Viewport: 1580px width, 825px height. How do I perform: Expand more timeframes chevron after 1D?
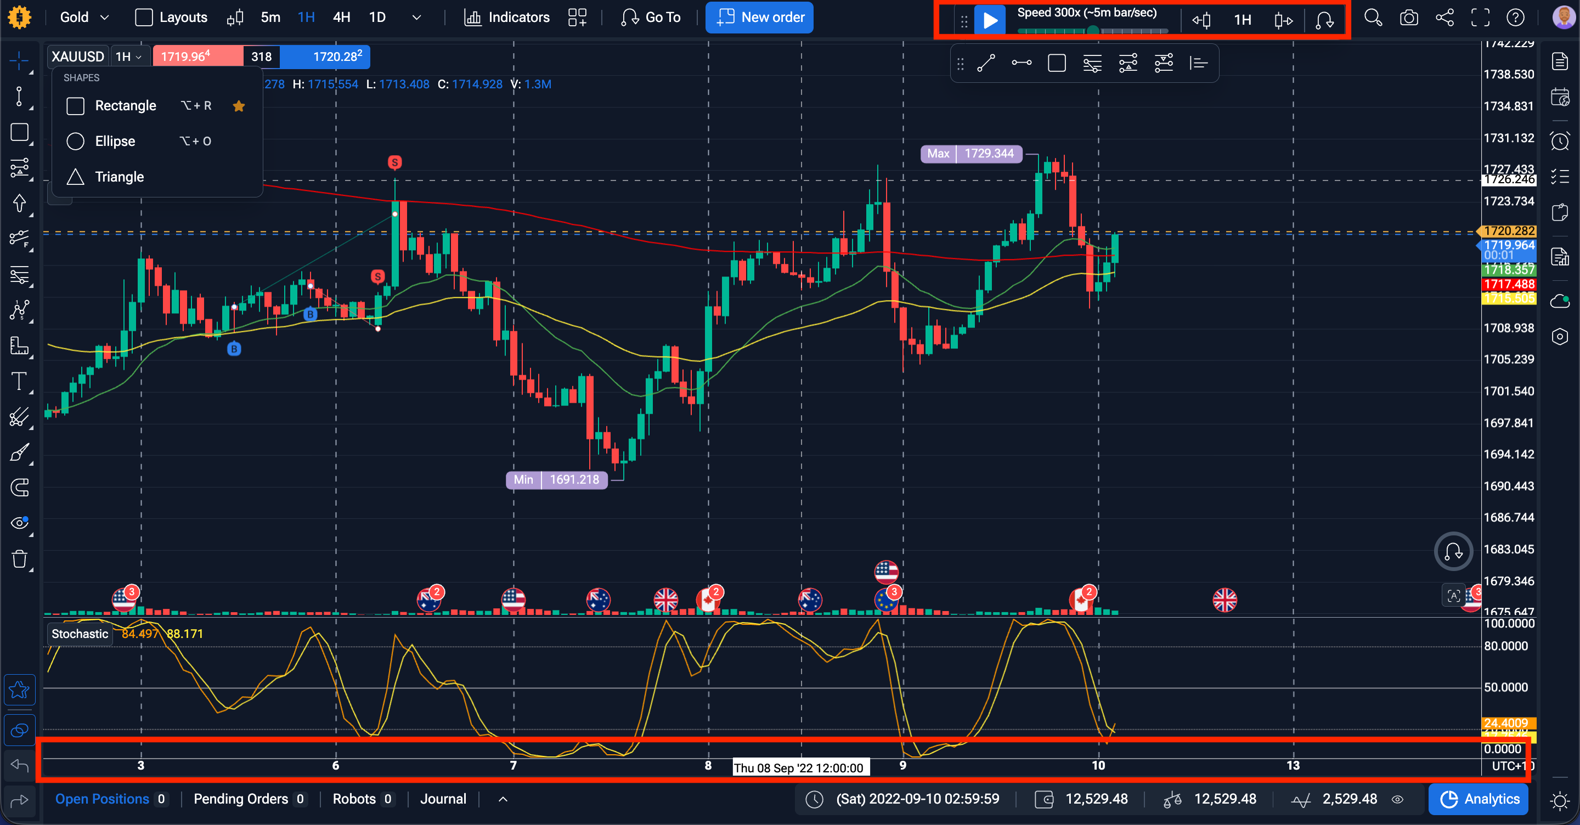point(416,17)
